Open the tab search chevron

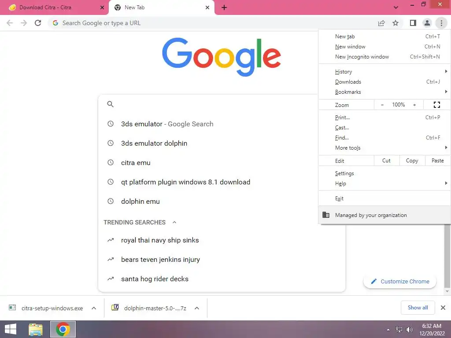click(396, 7)
